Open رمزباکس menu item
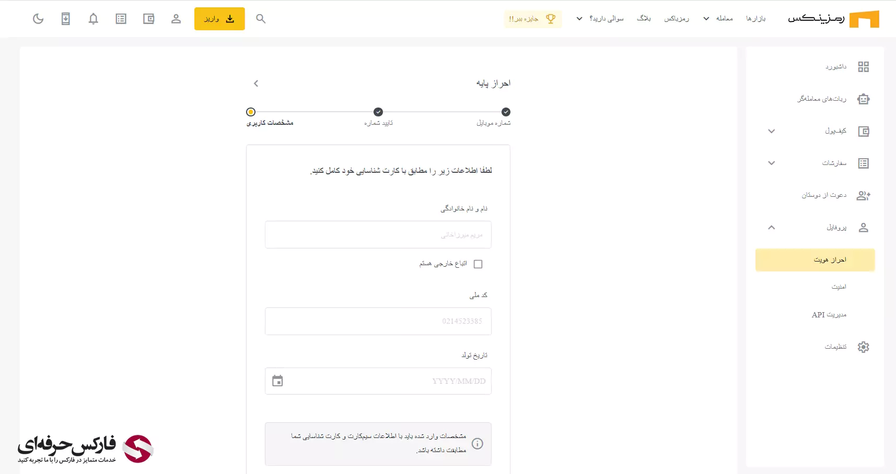The height and width of the screenshot is (474, 896). point(677,19)
